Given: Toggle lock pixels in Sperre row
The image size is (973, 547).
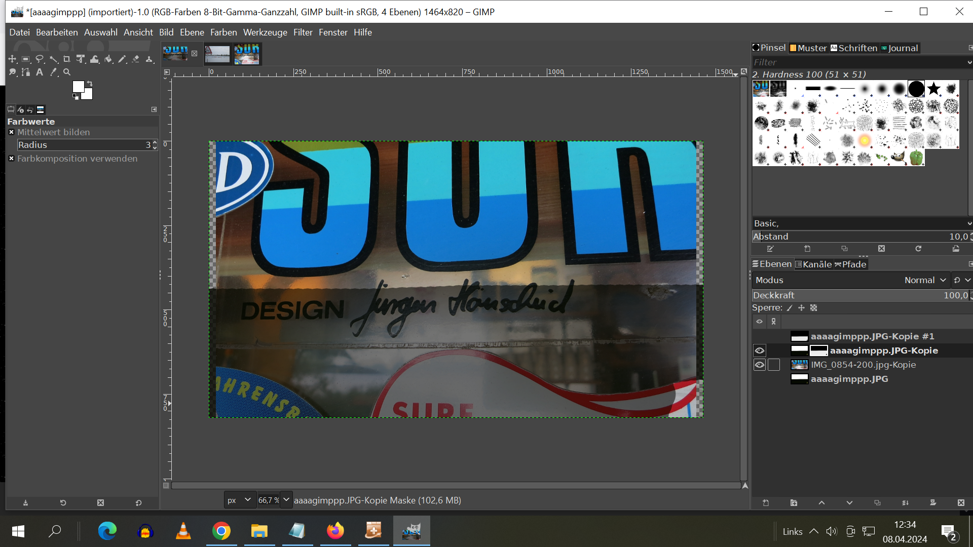Looking at the screenshot, I should tap(790, 308).
